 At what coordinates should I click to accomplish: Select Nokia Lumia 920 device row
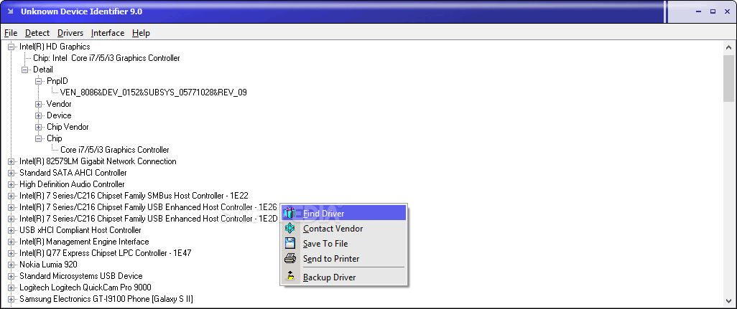[48, 265]
